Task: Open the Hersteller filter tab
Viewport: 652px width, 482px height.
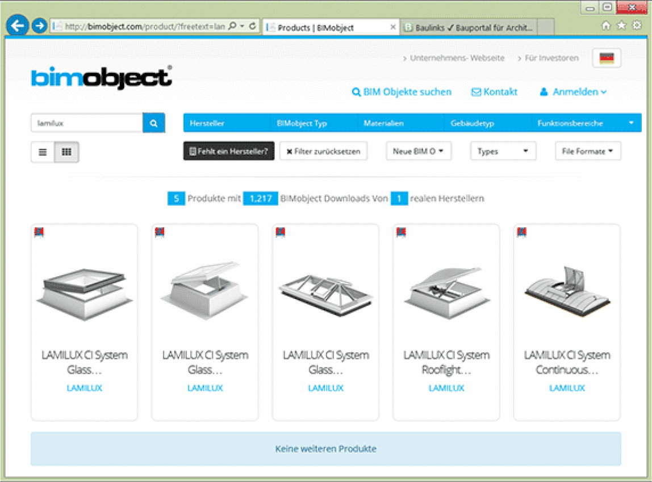Action: 207,123
